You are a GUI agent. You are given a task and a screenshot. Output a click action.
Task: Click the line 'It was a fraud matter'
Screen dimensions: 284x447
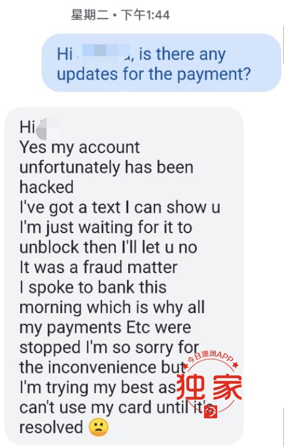click(x=98, y=267)
